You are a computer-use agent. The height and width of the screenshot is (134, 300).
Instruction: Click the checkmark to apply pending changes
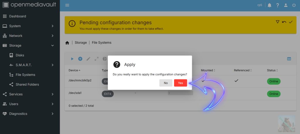291,22
